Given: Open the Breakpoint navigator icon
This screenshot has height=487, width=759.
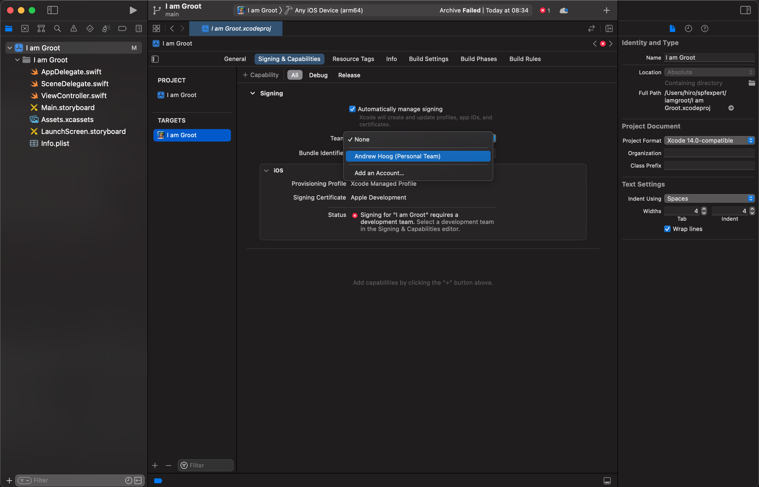Looking at the screenshot, I should [122, 28].
